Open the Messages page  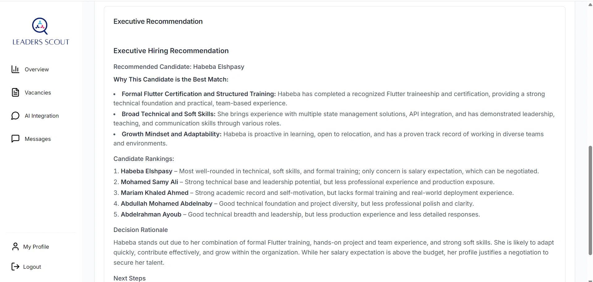coord(38,139)
